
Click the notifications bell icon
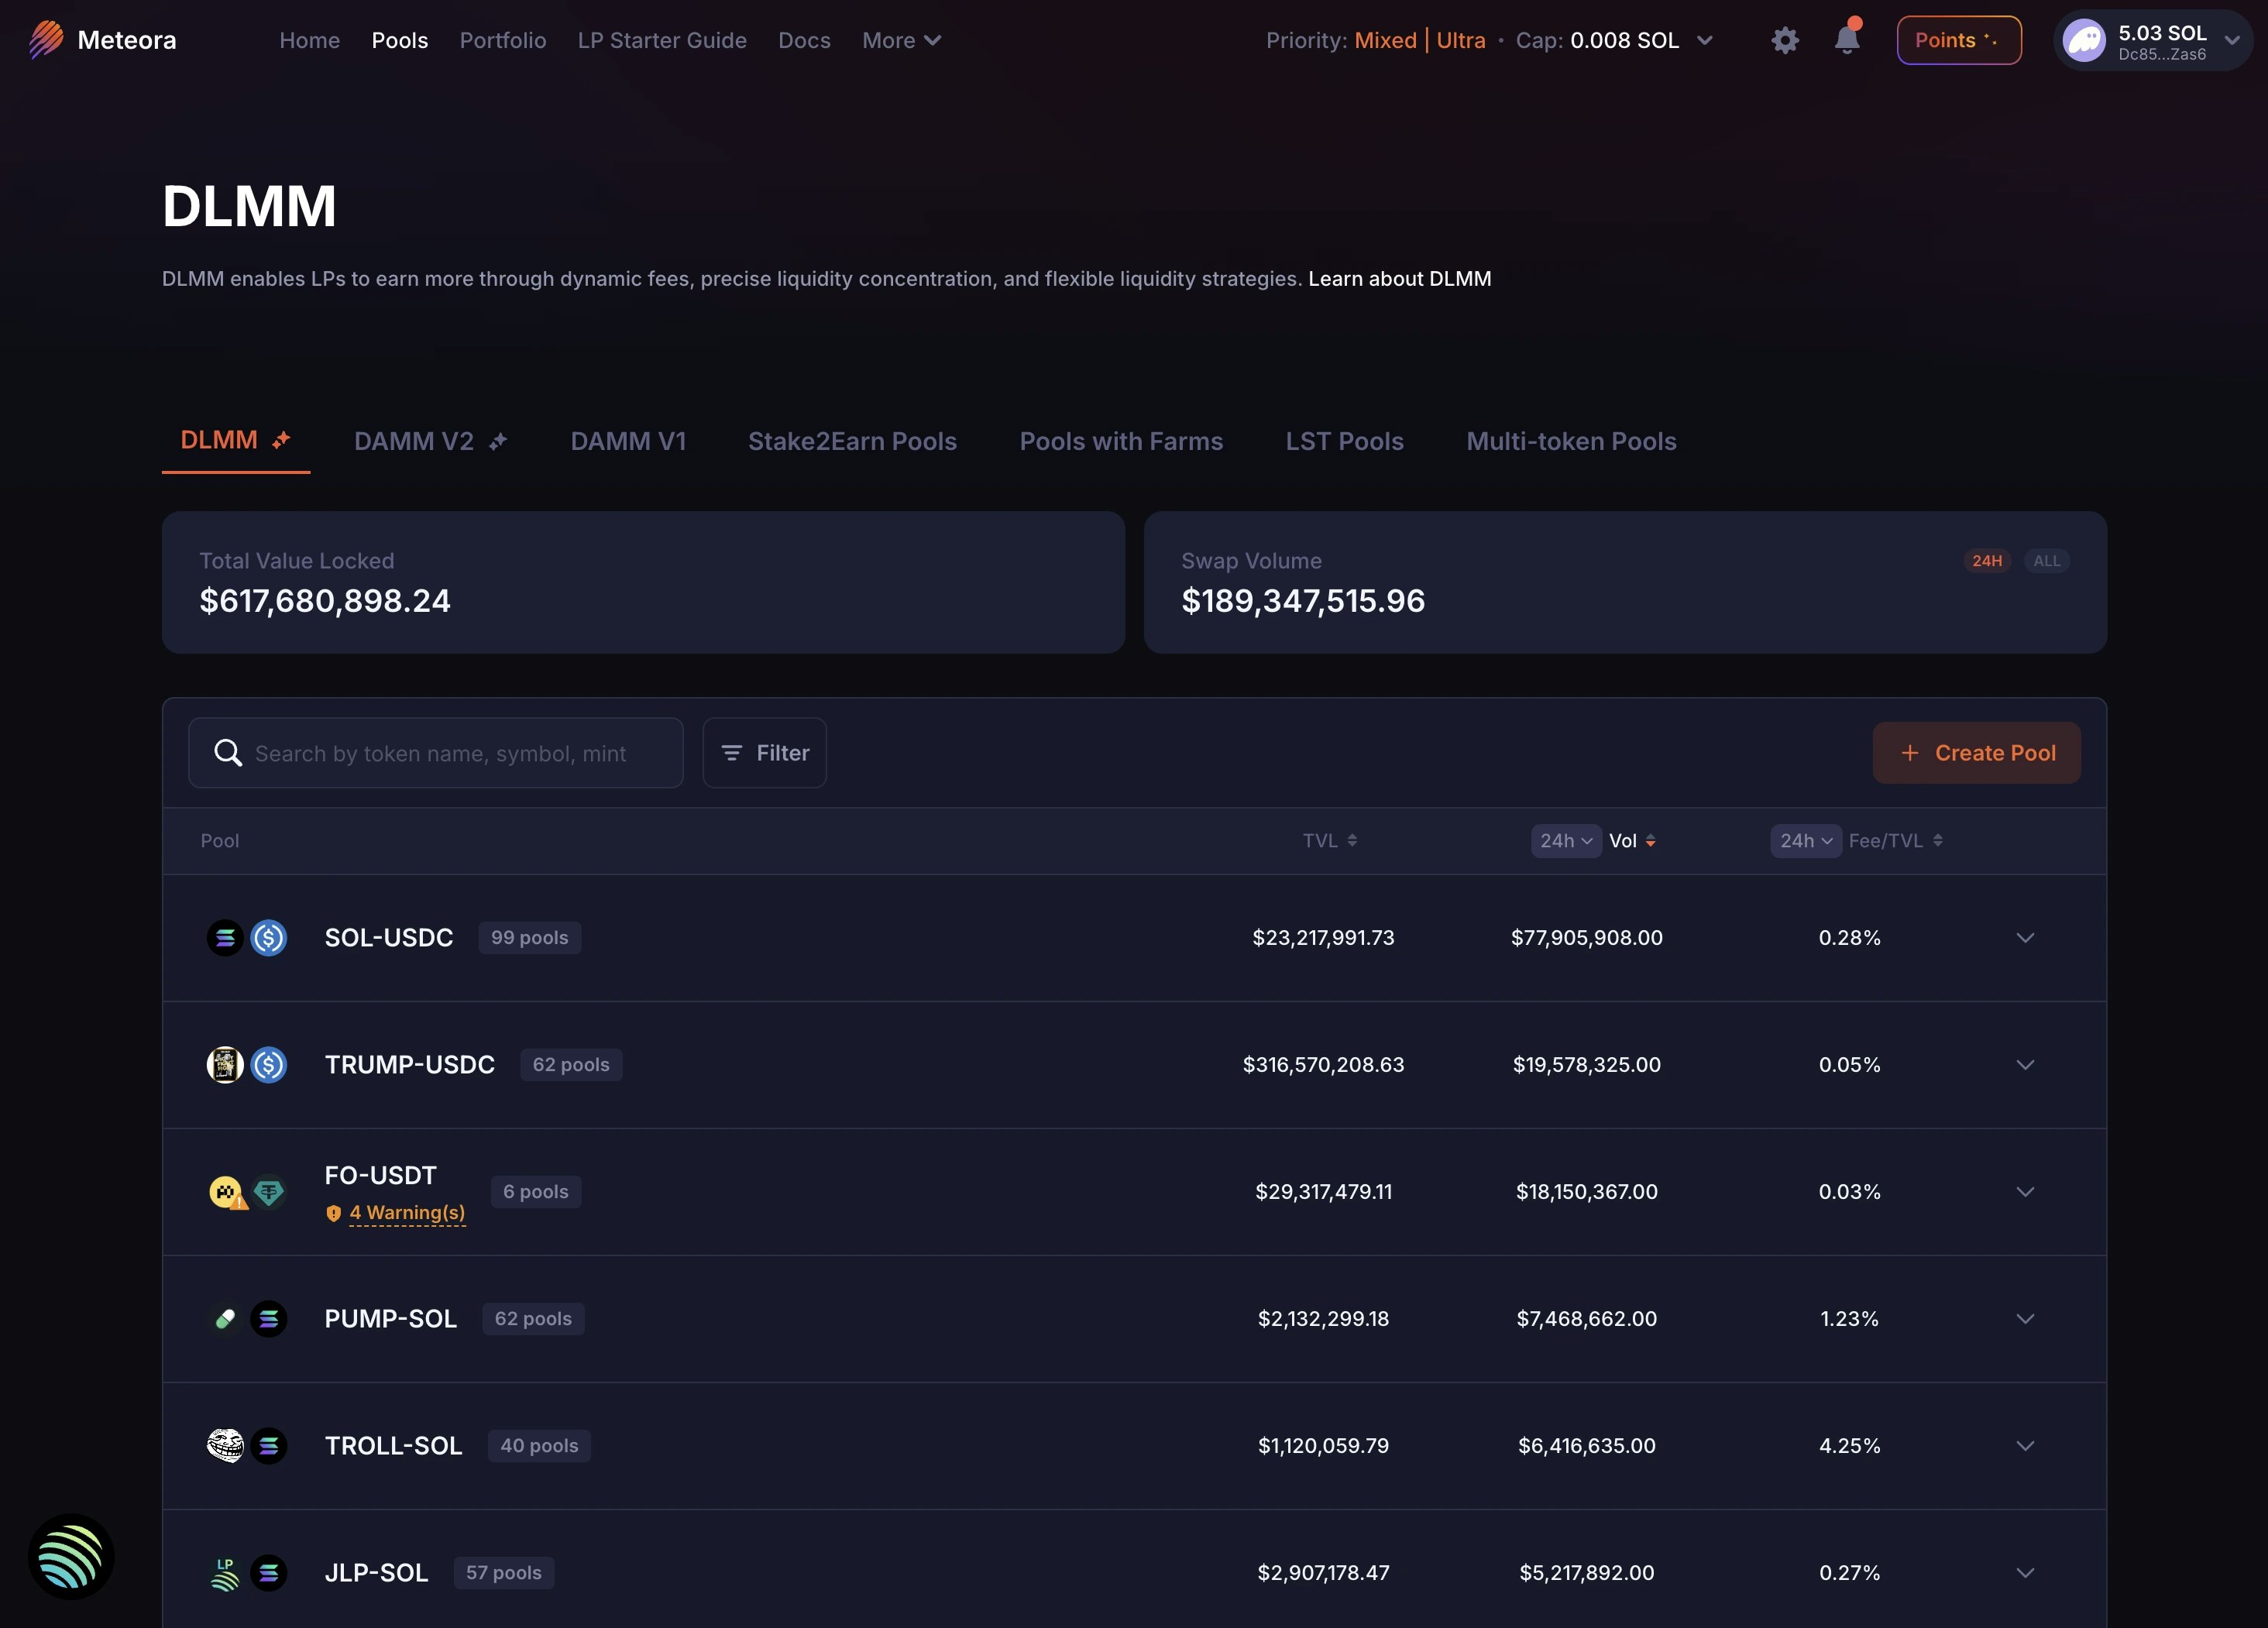pos(1846,40)
